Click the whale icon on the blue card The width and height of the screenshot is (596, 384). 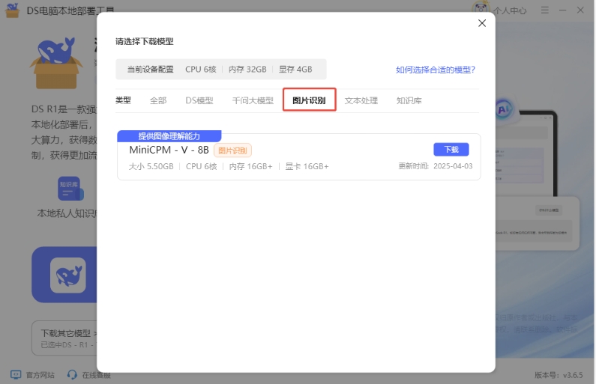[x=68, y=275]
